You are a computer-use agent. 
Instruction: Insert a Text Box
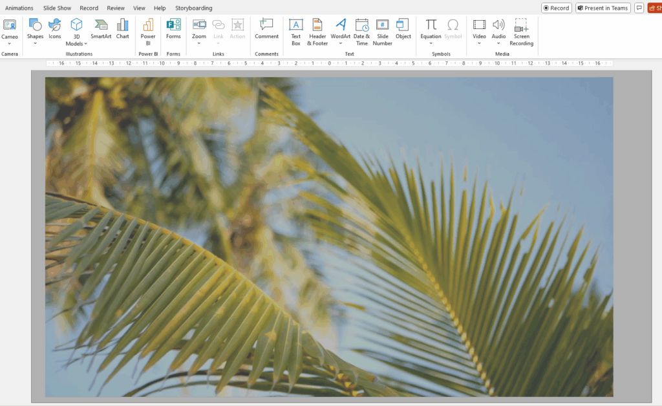point(296,32)
